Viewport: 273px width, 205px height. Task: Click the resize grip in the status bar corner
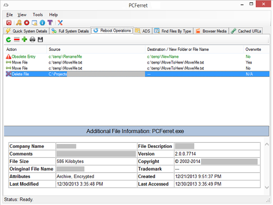click(268, 201)
